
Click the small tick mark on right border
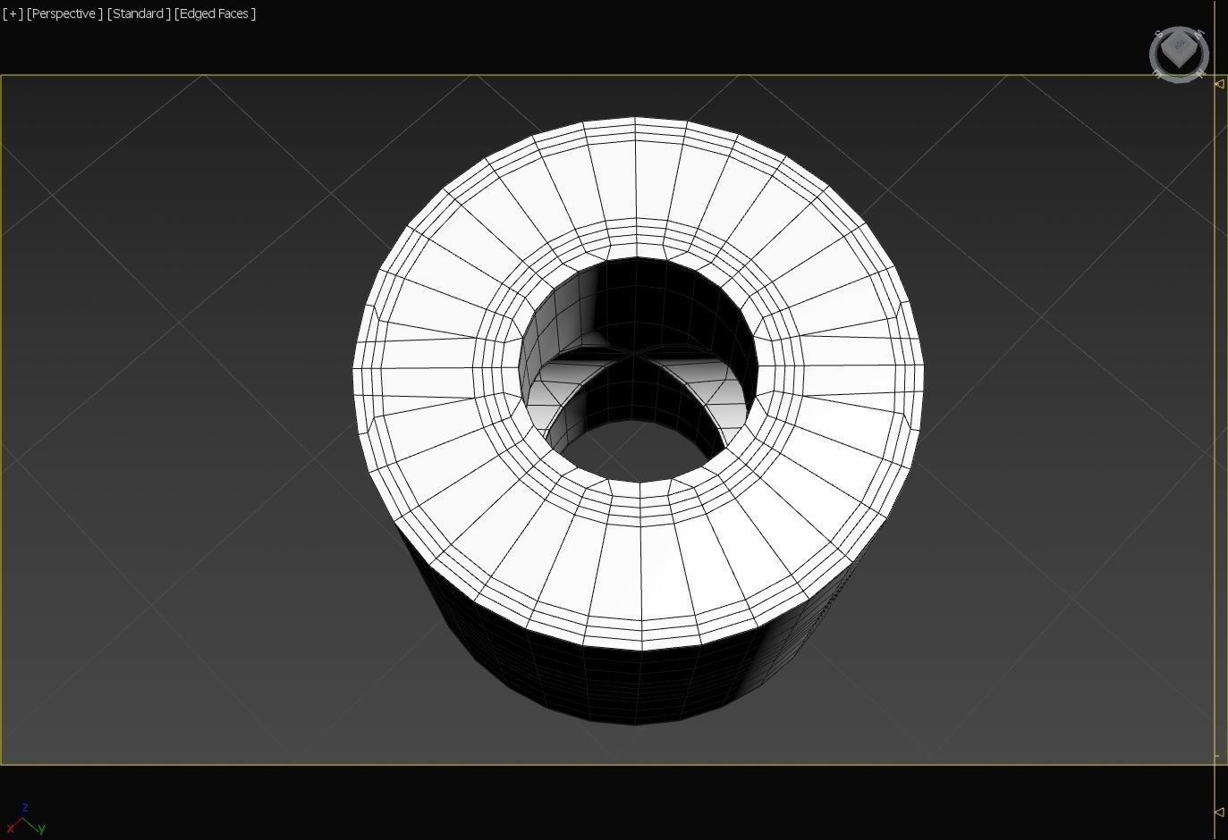pyautogui.click(x=1217, y=756)
